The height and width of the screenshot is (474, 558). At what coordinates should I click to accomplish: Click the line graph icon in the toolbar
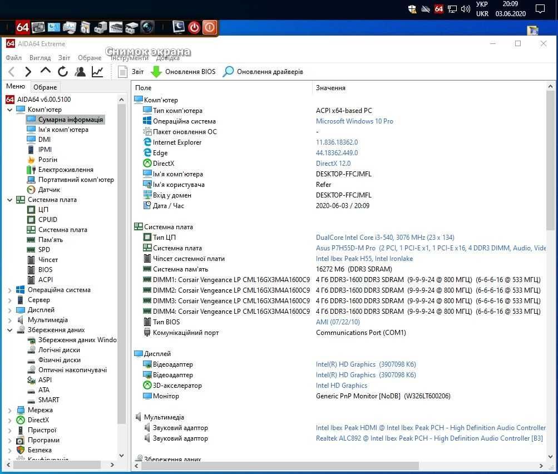[x=97, y=72]
